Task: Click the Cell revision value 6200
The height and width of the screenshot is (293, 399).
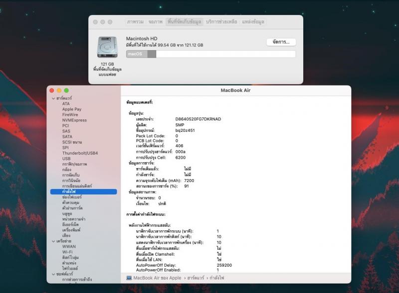Action: coord(181,158)
